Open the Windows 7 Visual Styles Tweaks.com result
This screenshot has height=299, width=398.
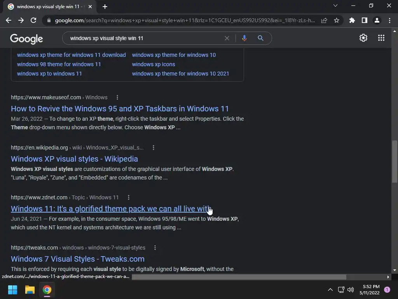tap(78, 259)
